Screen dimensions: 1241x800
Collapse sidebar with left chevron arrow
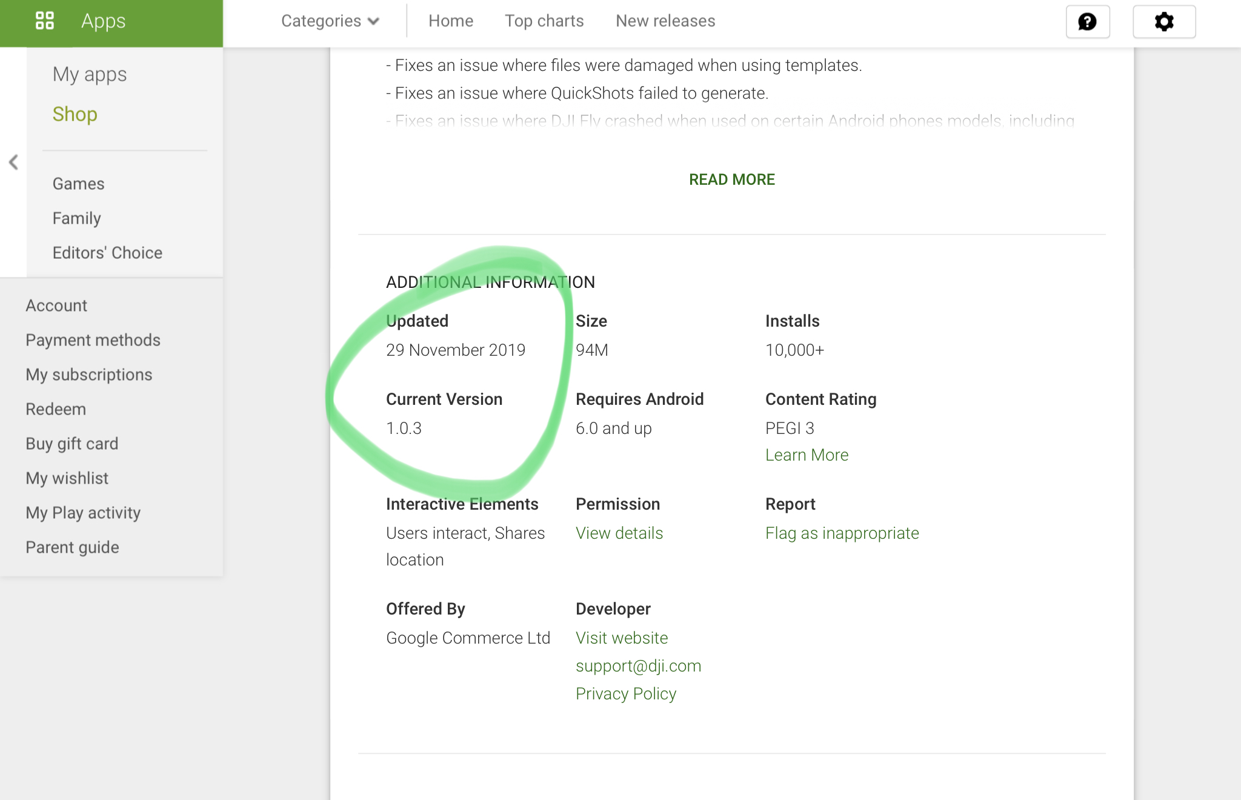(x=13, y=162)
